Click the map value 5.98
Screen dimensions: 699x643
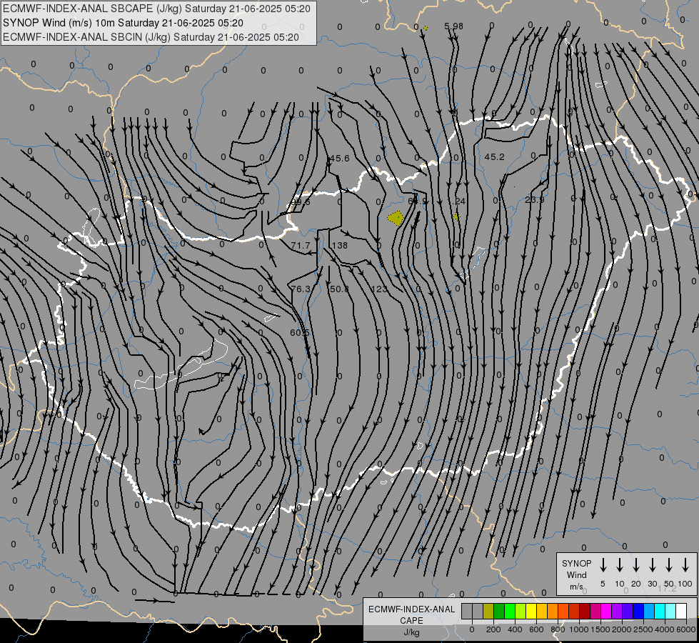click(x=454, y=26)
